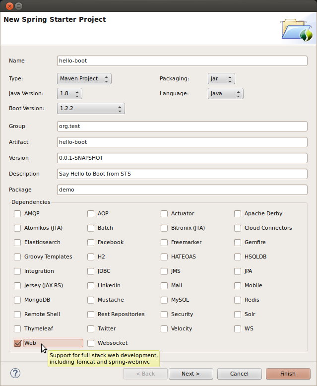
Task: Check the Solr dependency
Action: 238,315
